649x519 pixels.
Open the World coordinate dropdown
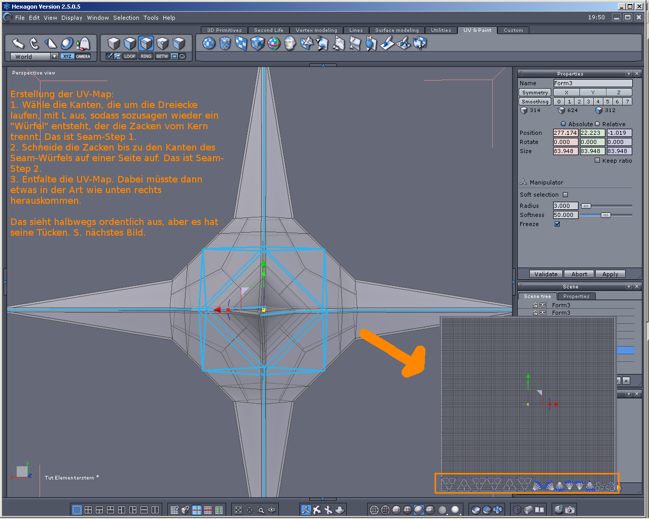(x=54, y=57)
